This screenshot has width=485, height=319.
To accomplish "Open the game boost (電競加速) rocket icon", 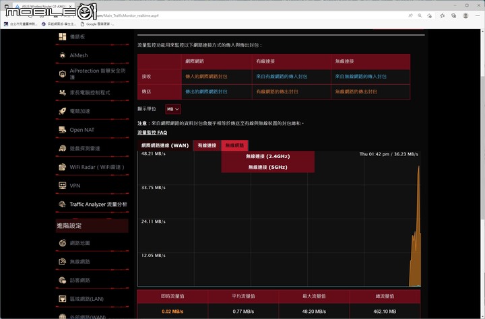I will pyautogui.click(x=63, y=111).
